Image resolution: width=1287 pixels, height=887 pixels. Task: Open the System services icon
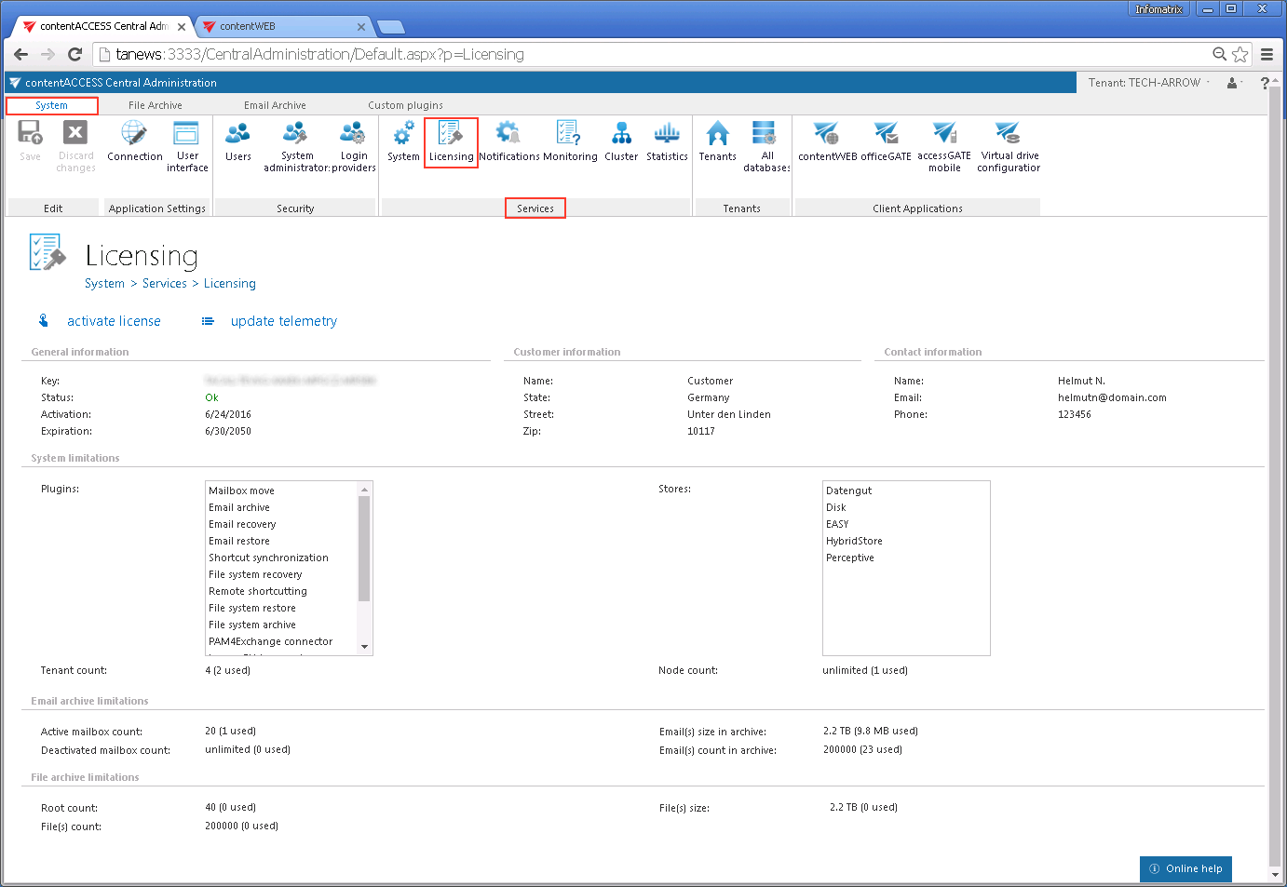click(x=403, y=141)
